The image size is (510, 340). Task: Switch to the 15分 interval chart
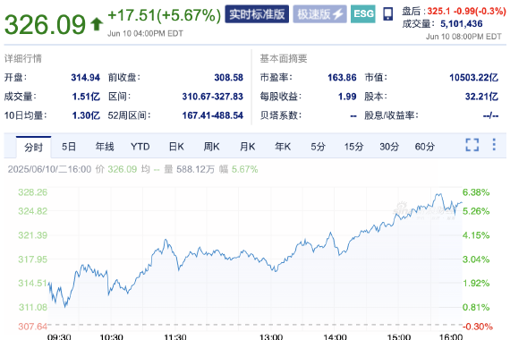(353, 147)
